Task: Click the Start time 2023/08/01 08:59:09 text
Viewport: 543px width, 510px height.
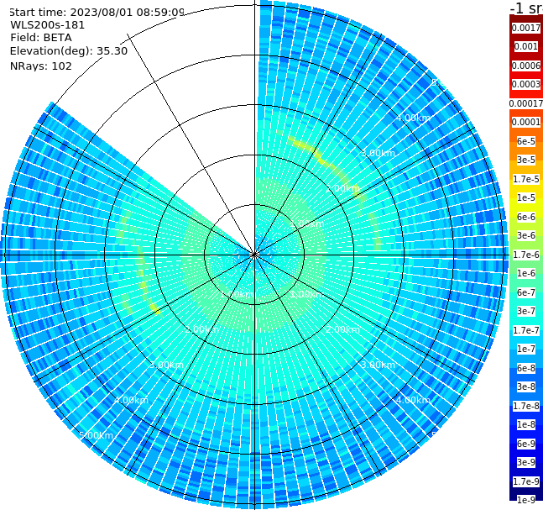Action: (x=97, y=13)
